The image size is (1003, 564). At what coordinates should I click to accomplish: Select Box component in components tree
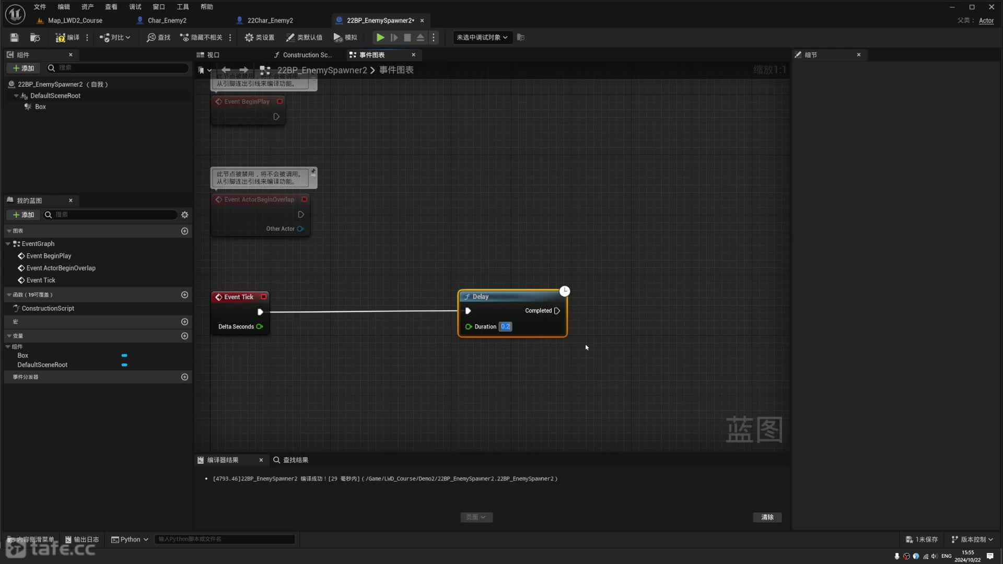pyautogui.click(x=40, y=107)
